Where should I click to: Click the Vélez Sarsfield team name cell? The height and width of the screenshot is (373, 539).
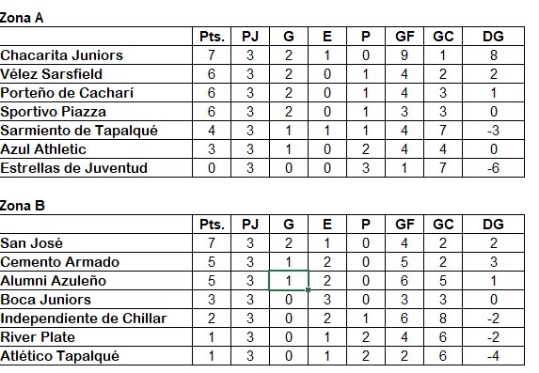(x=96, y=74)
